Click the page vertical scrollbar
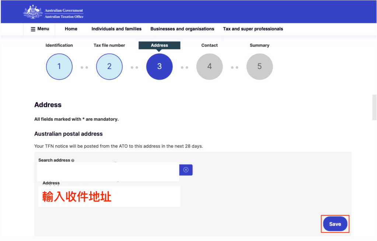The image size is (377, 241). point(374,107)
